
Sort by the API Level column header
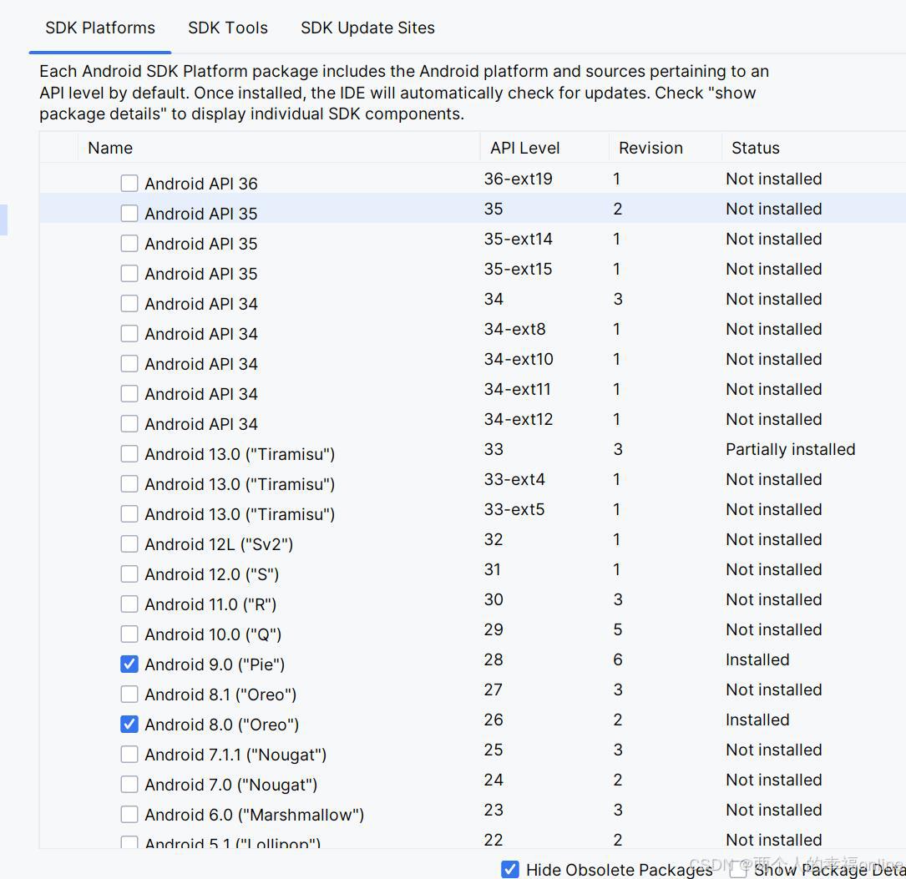pyautogui.click(x=524, y=148)
